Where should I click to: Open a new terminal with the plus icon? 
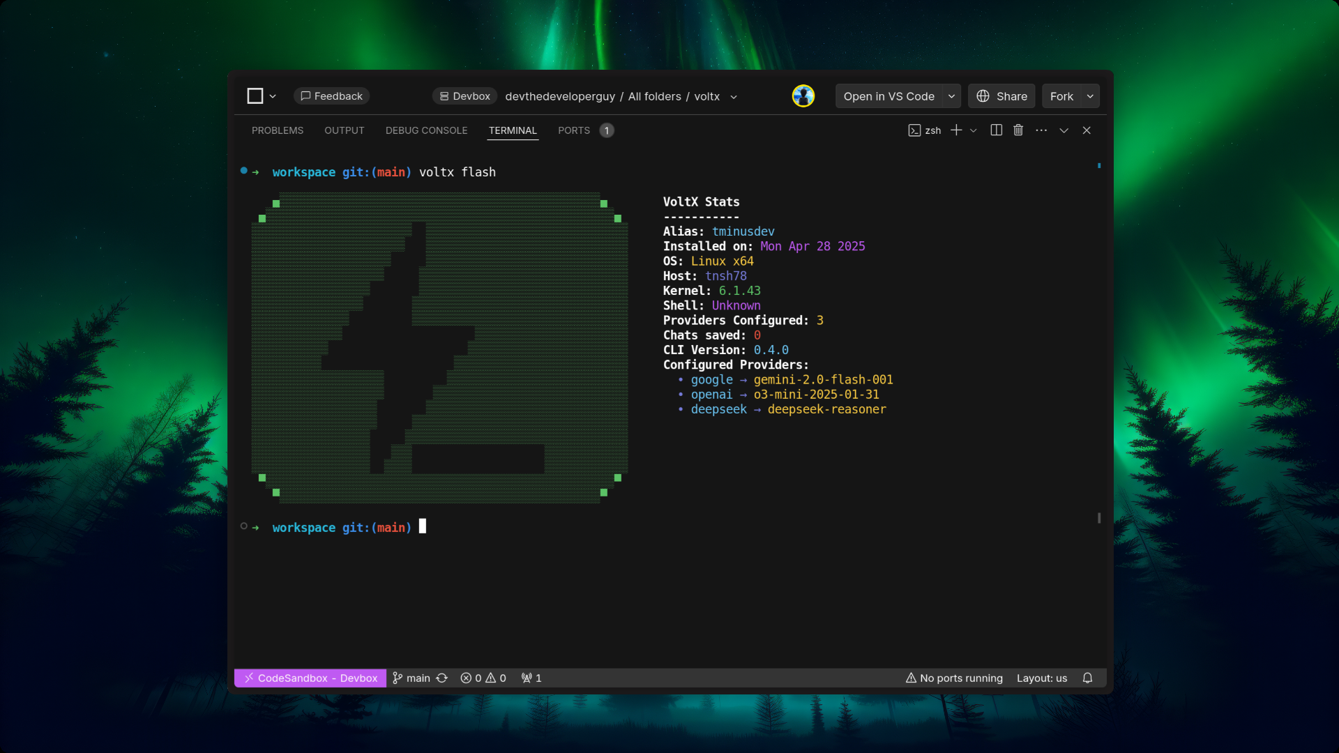point(955,130)
